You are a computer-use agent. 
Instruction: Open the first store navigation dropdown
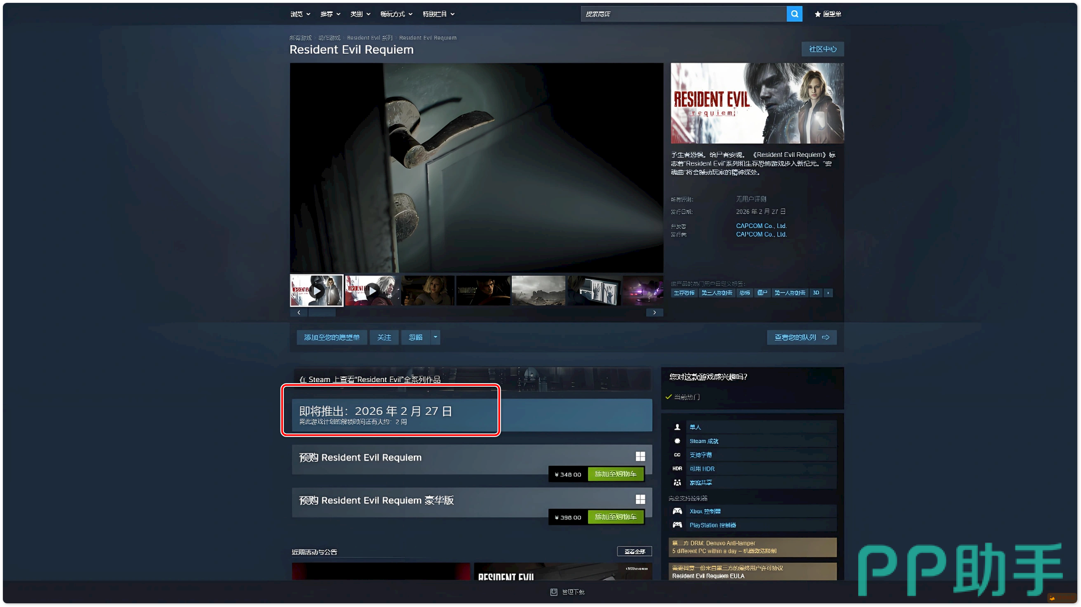pyautogui.click(x=300, y=14)
